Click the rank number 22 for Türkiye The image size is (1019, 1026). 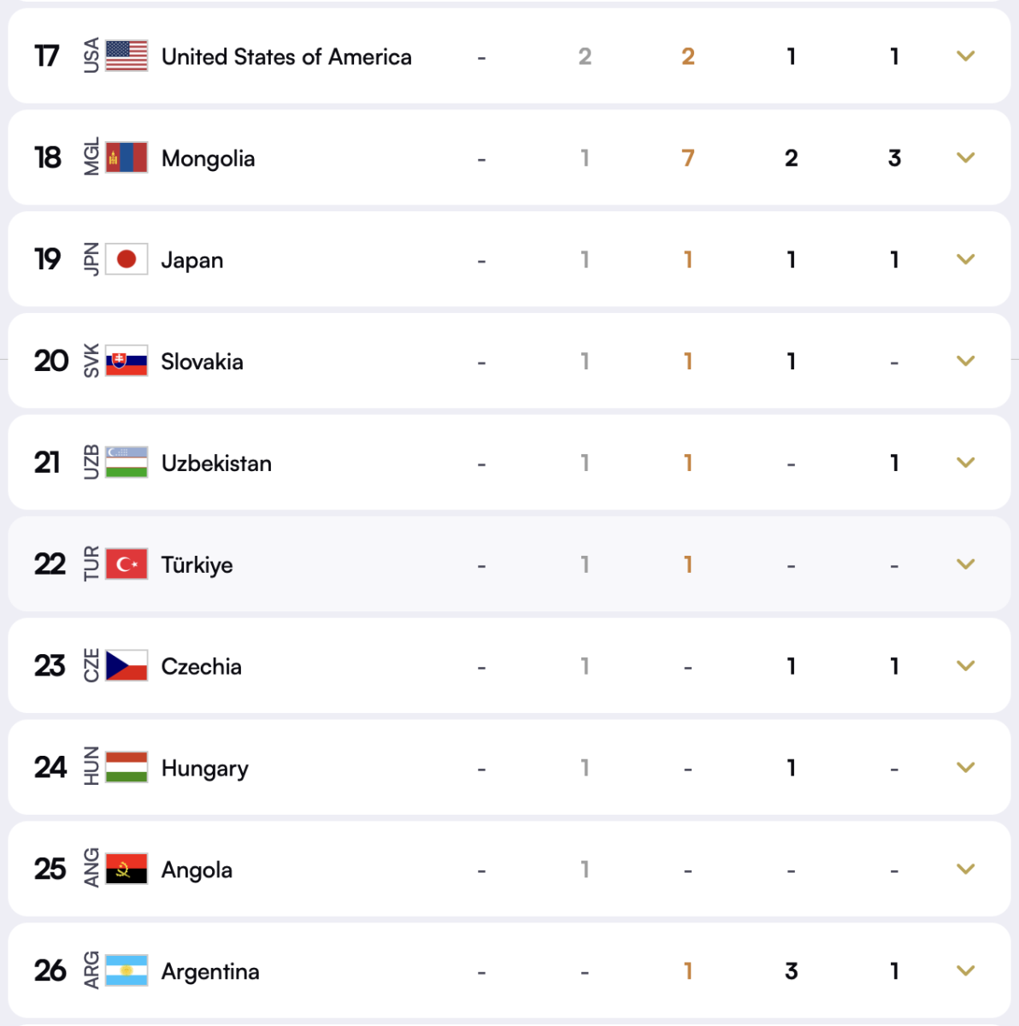[49, 564]
